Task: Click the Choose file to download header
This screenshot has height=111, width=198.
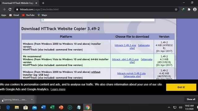Action: [x=132, y=37]
